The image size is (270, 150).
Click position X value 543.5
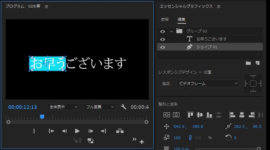tap(179, 127)
